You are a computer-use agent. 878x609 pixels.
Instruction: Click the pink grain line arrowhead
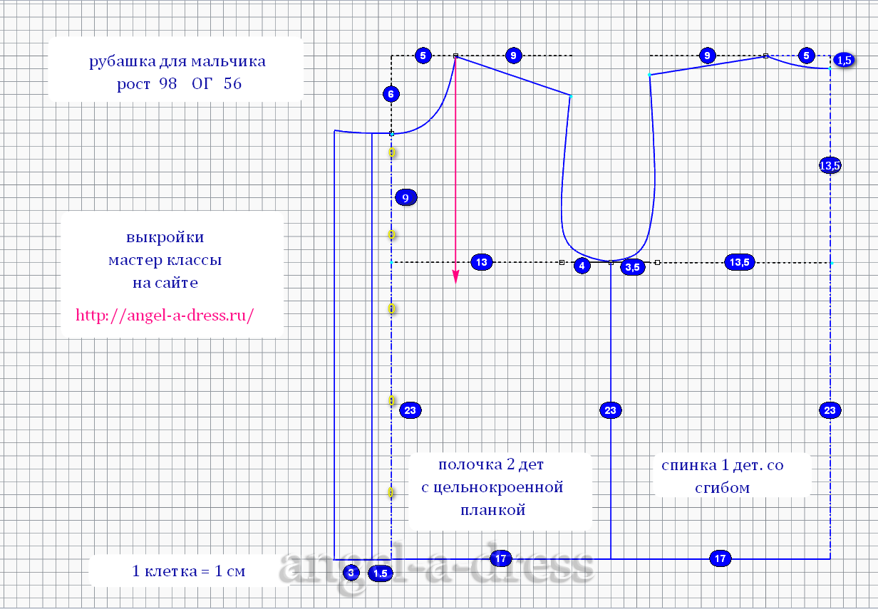[x=455, y=279]
